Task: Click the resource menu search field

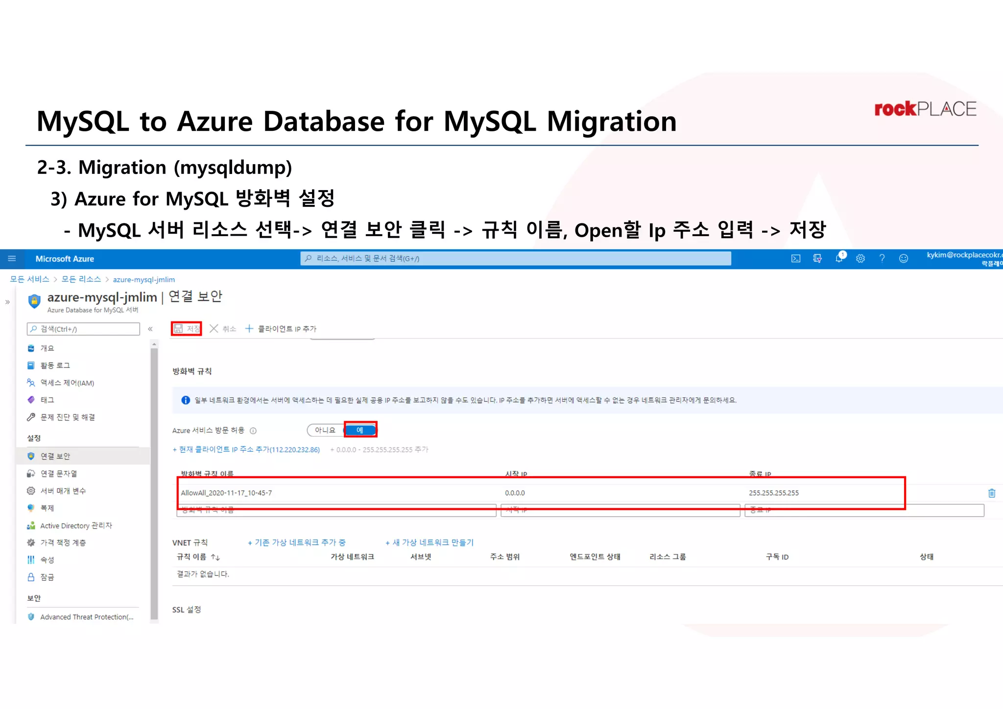Action: pos(83,329)
